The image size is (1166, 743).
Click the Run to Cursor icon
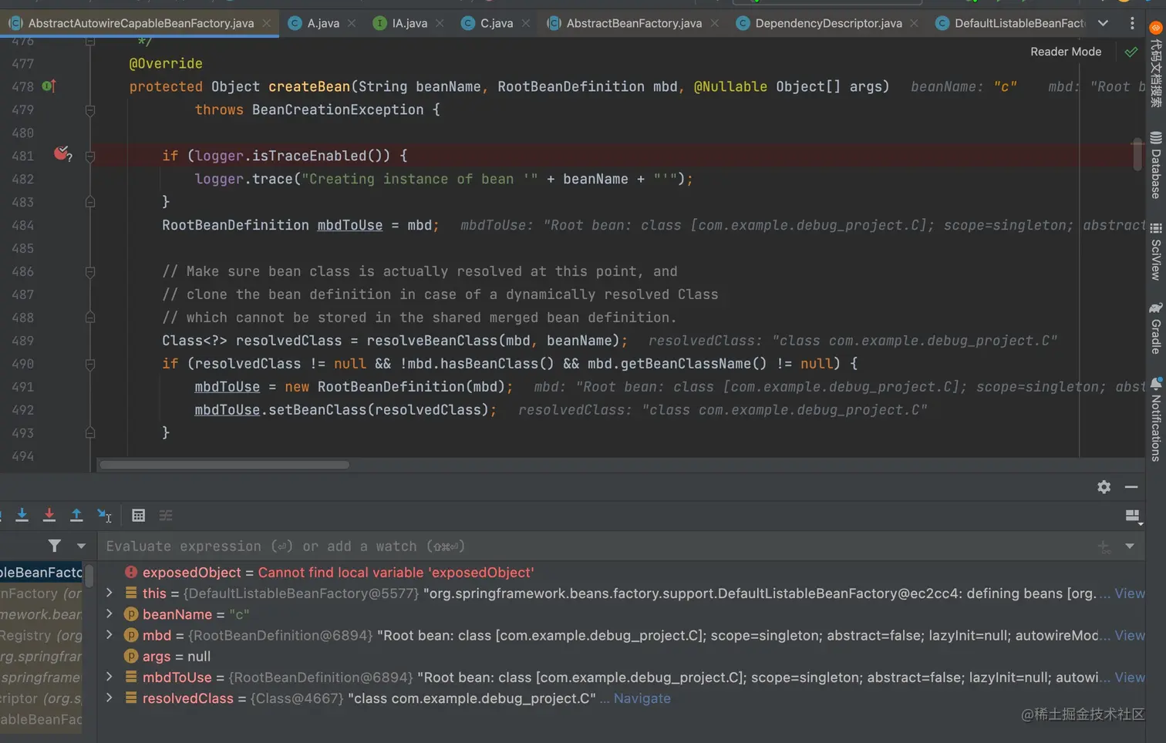tap(104, 515)
